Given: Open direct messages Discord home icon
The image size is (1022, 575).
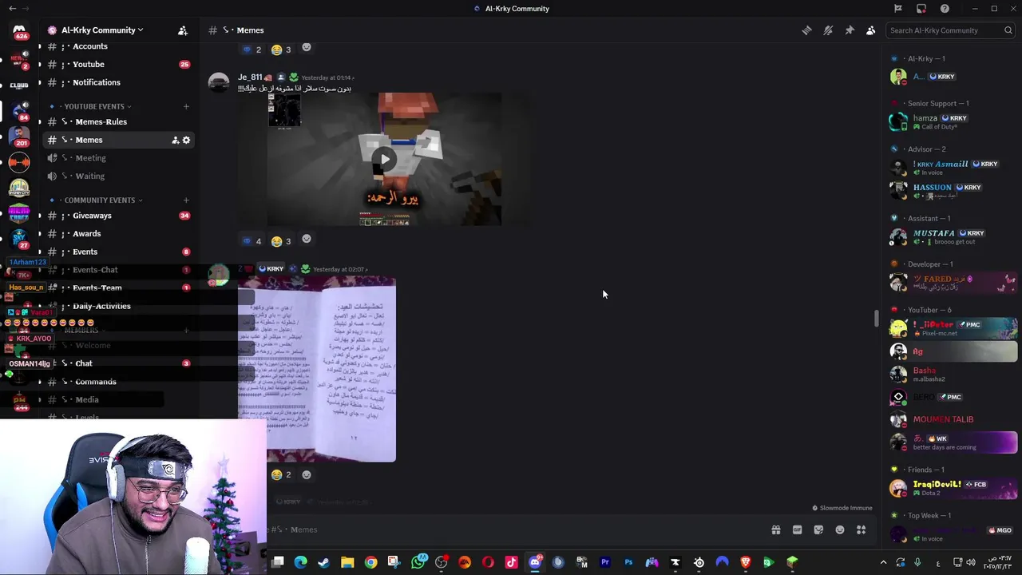Looking at the screenshot, I should point(19,31).
